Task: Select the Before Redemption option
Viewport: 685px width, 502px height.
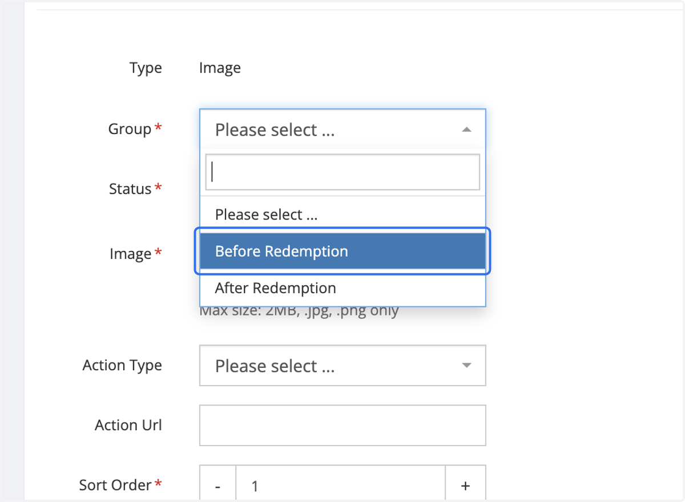Action: coord(342,252)
